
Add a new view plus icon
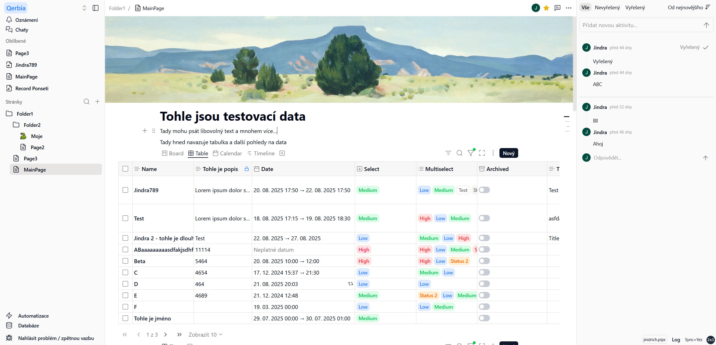coord(282,153)
